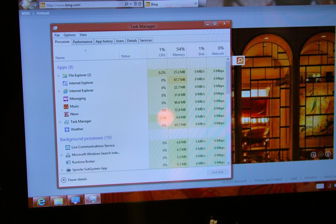Click the Live Communications Service envelope icon

pos(68,147)
